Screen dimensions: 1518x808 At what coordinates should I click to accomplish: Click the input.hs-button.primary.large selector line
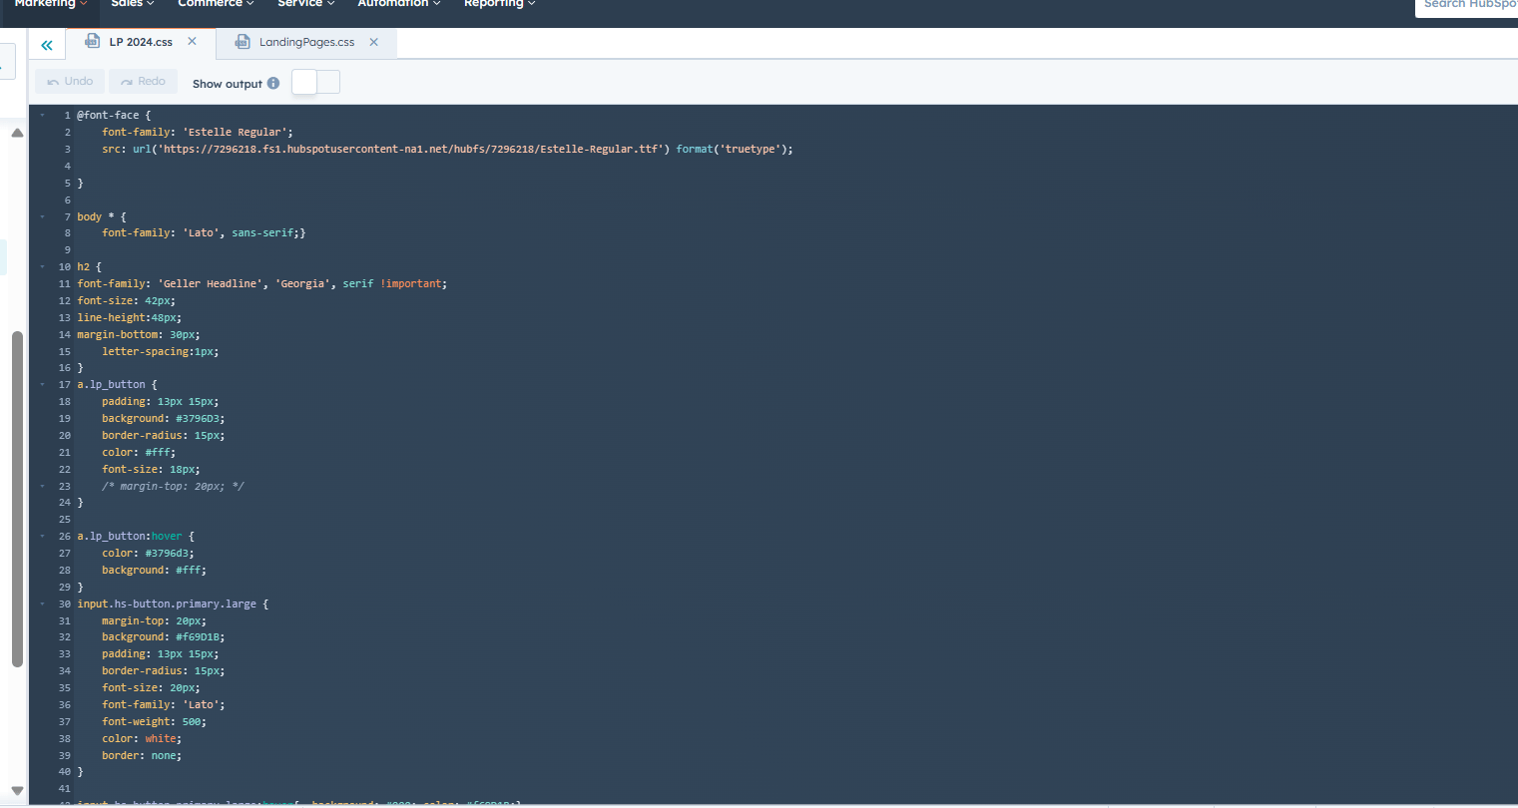(173, 605)
